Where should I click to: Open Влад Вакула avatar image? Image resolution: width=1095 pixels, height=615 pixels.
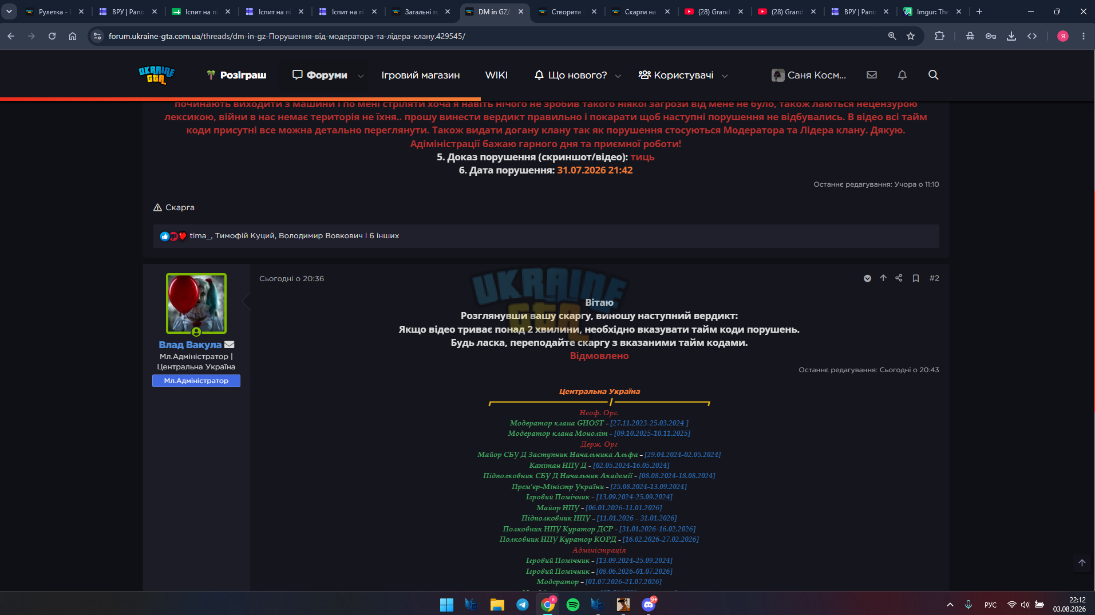point(196,303)
